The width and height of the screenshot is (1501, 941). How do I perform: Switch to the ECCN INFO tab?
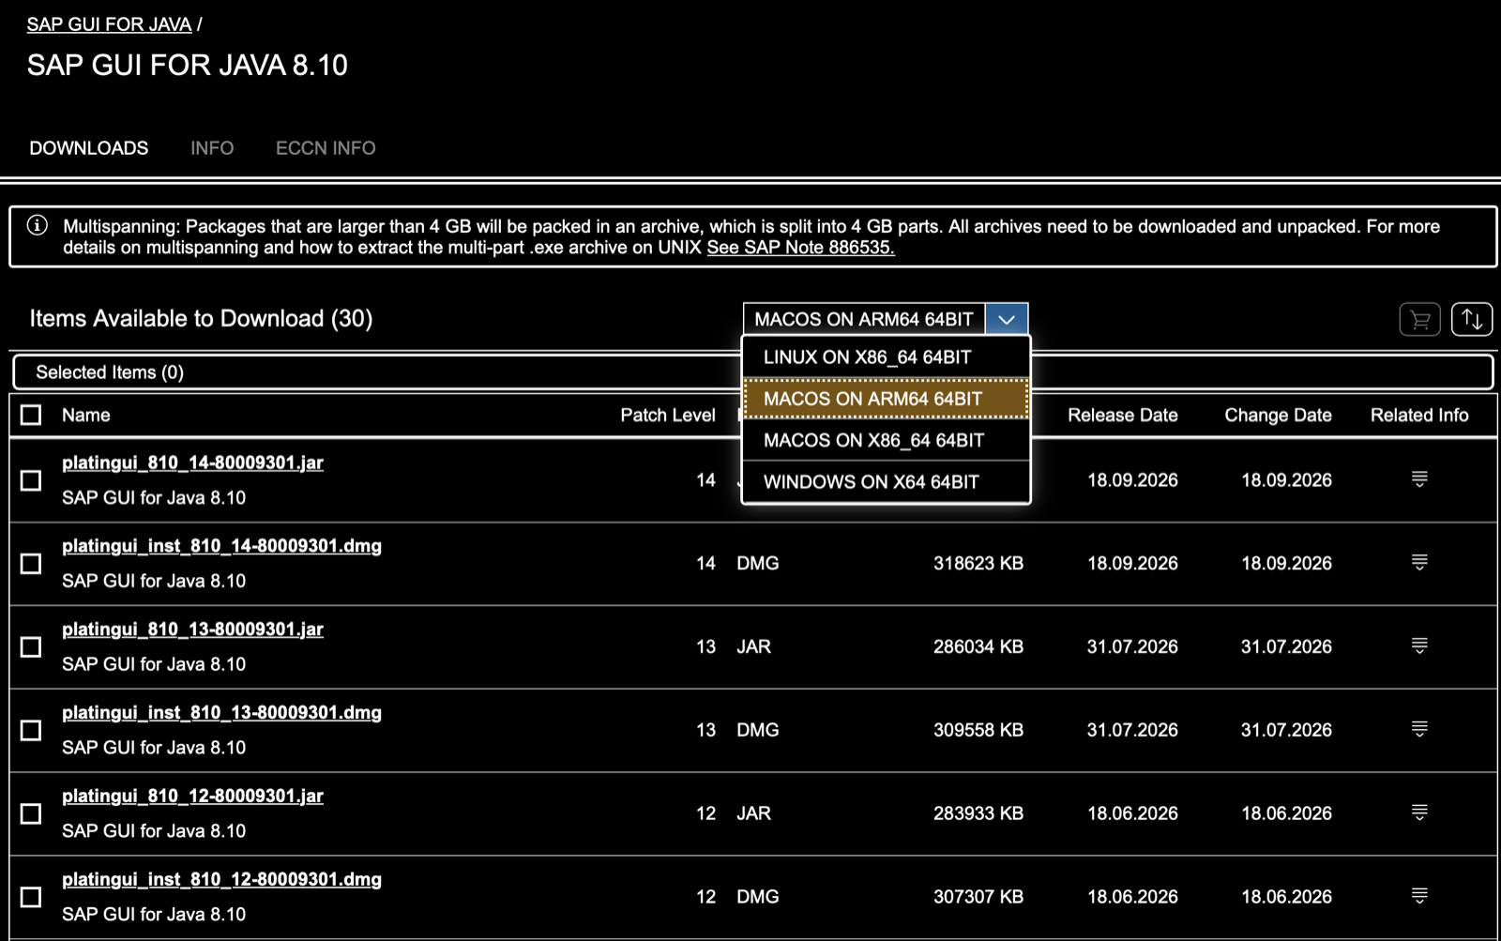pos(326,148)
